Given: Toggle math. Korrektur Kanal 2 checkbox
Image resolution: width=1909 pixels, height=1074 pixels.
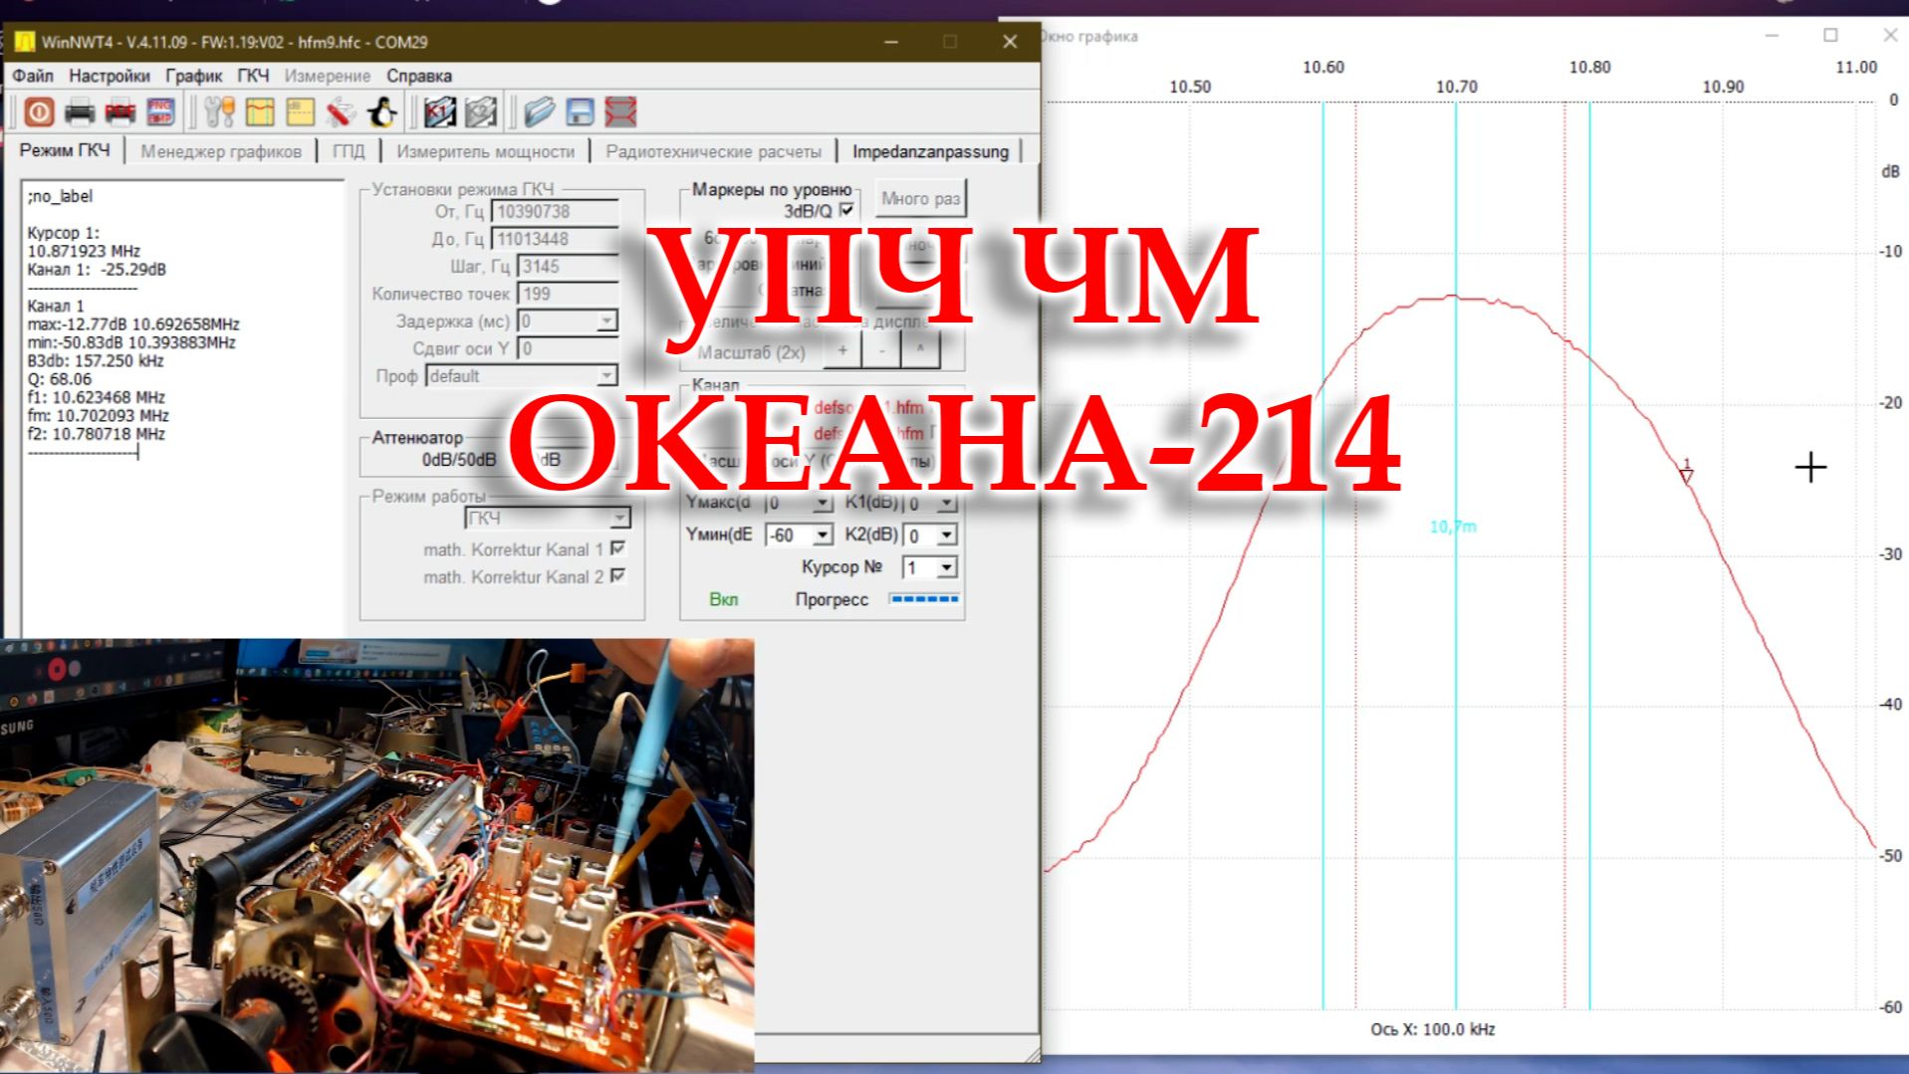Looking at the screenshot, I should (617, 575).
